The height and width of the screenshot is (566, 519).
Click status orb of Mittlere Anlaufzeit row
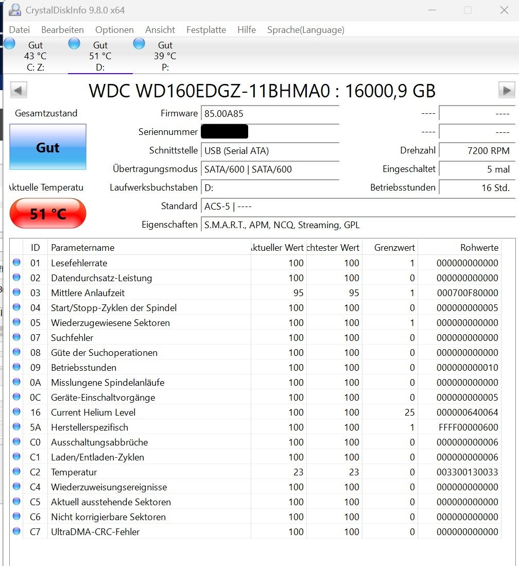[x=16, y=292]
